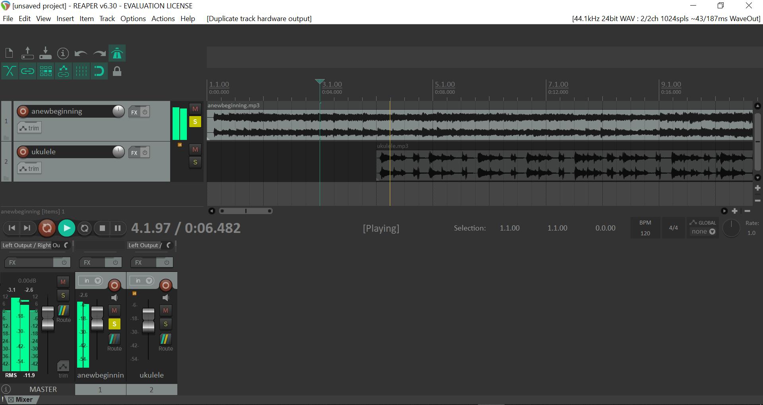This screenshot has width=763, height=405.
Task: Toggle the metronome toolbar icon
Action: (x=117, y=53)
